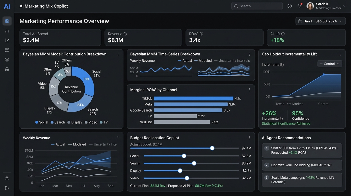Click the ROAS info icon

coord(201,34)
